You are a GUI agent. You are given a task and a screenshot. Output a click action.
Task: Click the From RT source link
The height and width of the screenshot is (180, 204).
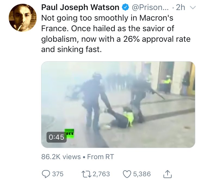(101, 157)
